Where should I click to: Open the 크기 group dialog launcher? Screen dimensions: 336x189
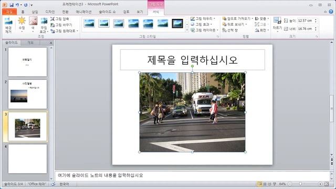coord(317,37)
